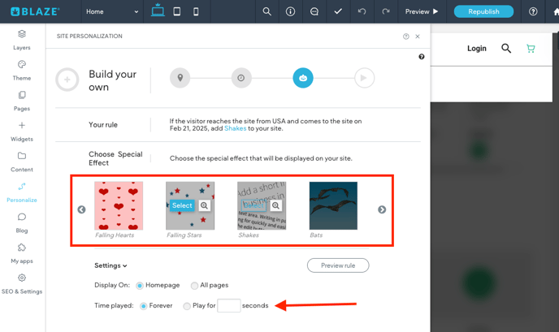
Task: Zoom preview of Falling Stars effect
Action: point(205,206)
